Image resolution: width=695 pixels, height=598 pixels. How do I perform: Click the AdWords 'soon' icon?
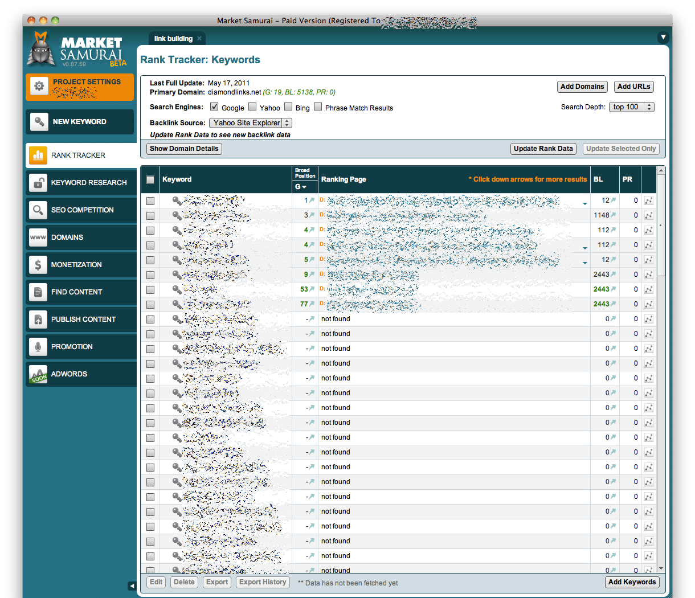click(x=38, y=374)
